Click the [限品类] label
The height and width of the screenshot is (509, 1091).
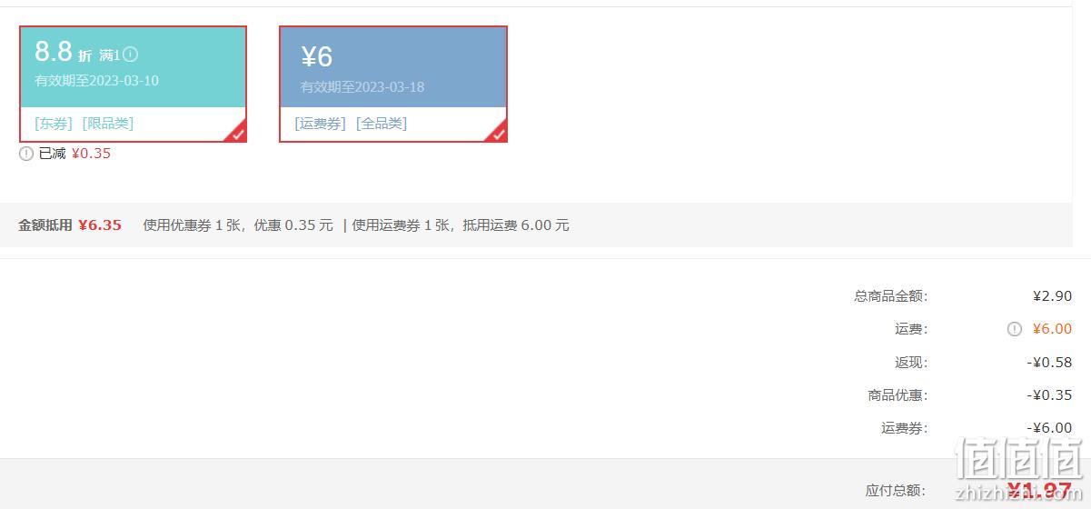click(x=108, y=123)
